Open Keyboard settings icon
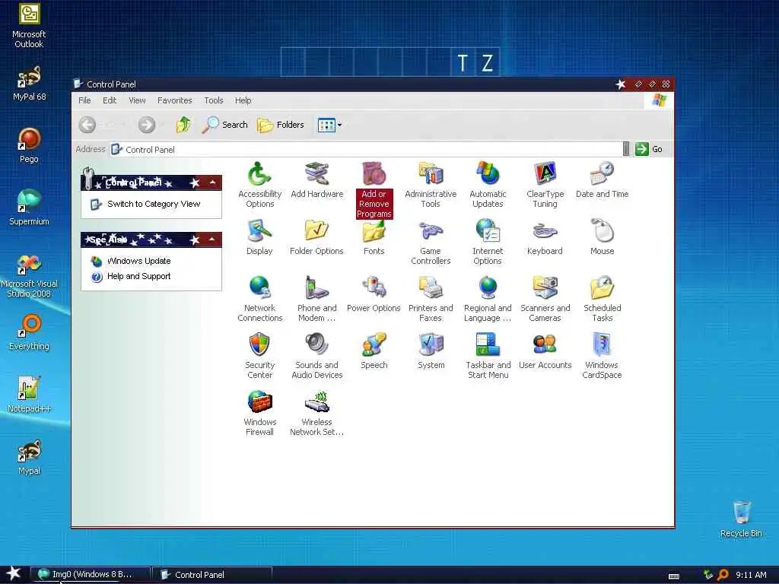Screen dimensions: 779x584 pos(545,237)
